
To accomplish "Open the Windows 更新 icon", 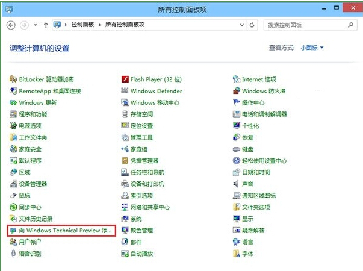I will (13, 102).
